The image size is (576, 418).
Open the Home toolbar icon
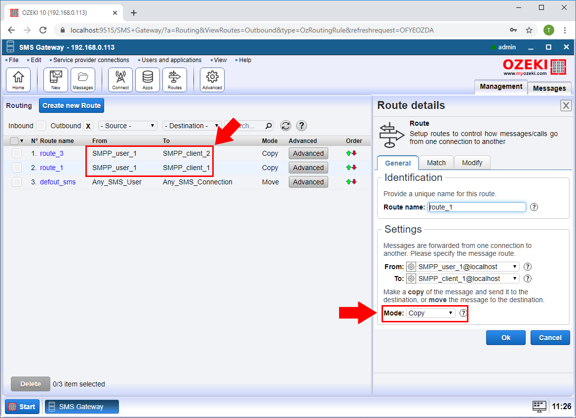[x=18, y=80]
